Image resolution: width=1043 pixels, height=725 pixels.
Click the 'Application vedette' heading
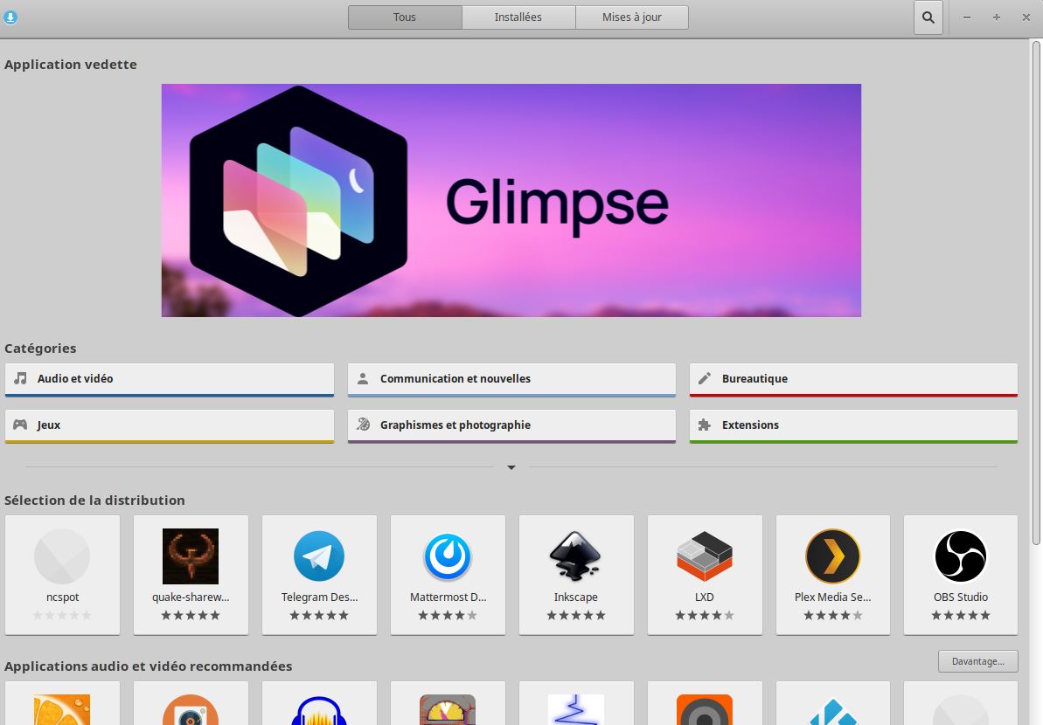(x=71, y=65)
